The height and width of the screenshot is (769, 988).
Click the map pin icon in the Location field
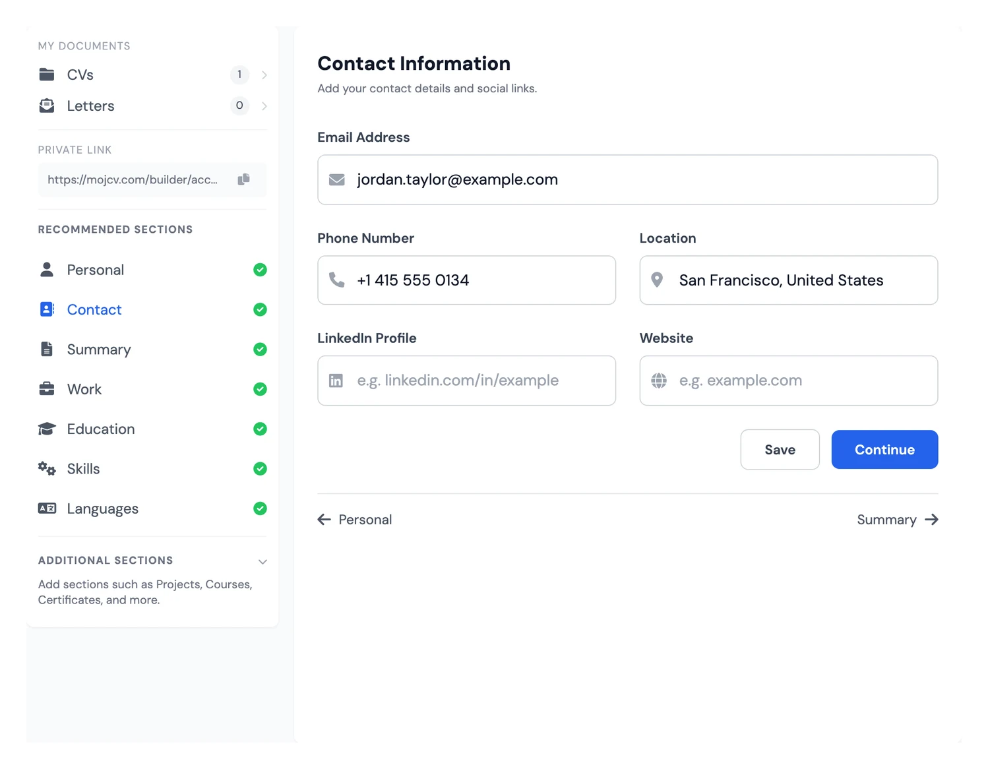tap(657, 280)
